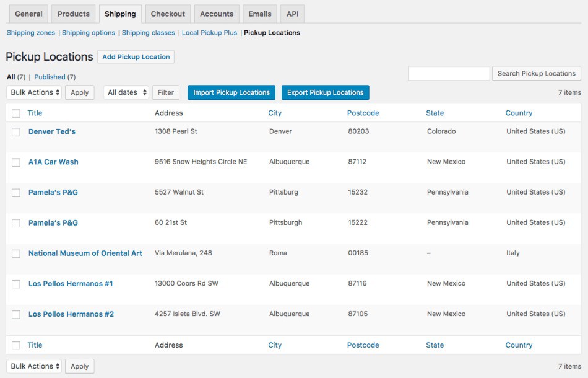The width and height of the screenshot is (588, 378).
Task: Click the Search Pickup Locations button
Action: [x=536, y=73]
